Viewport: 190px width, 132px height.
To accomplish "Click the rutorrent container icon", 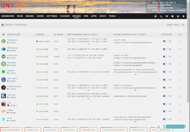I will [x=4, y=96].
